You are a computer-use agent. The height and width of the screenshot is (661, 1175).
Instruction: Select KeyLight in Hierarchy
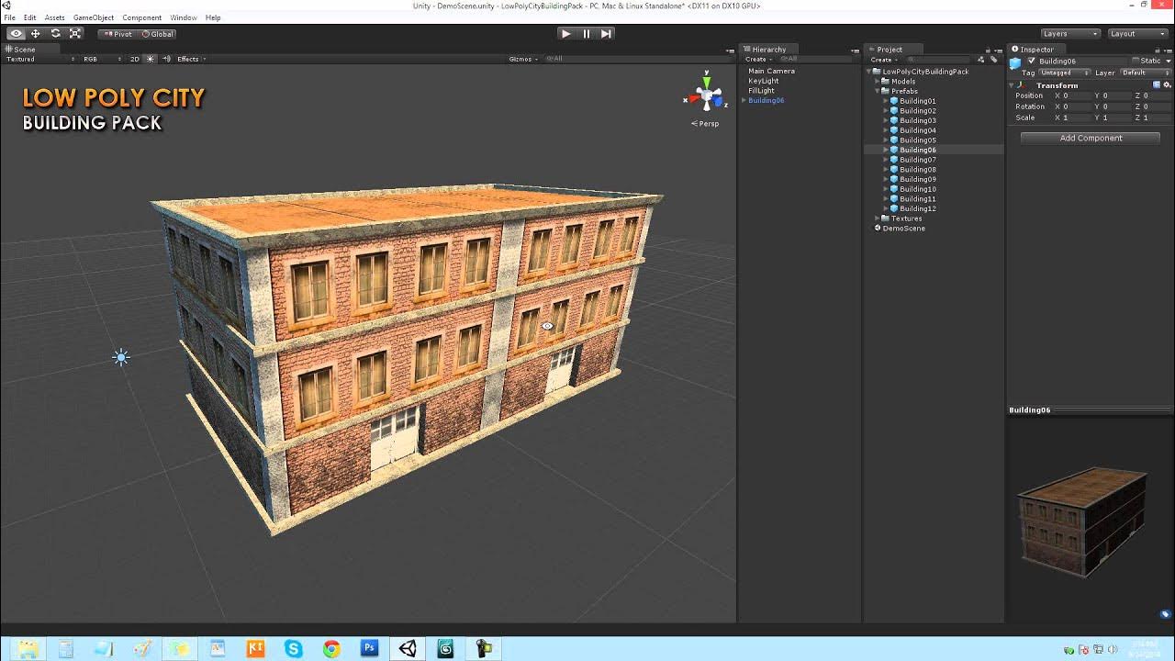coord(763,81)
